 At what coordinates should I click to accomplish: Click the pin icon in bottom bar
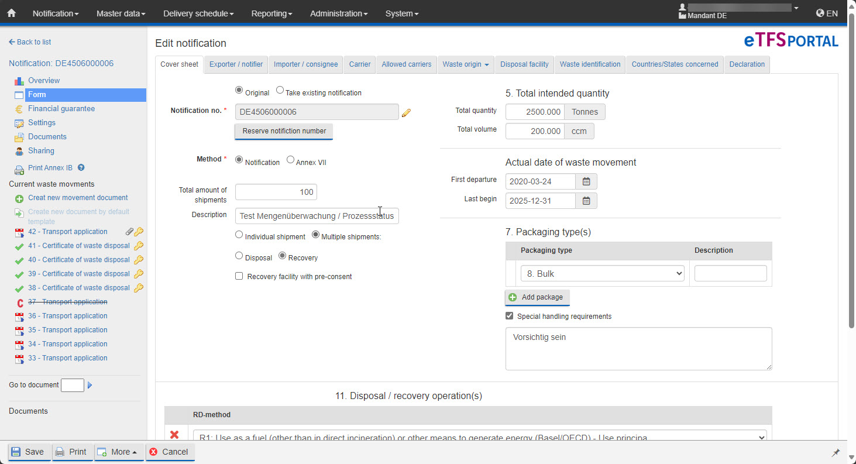click(836, 452)
